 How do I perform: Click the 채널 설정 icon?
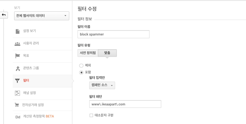point(18,93)
